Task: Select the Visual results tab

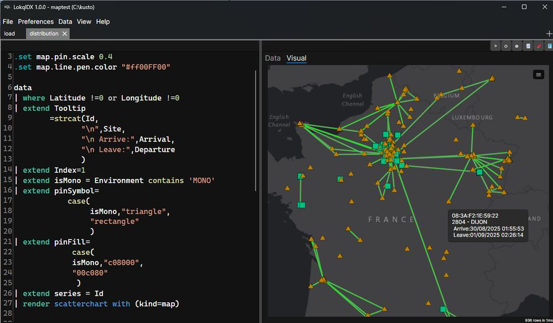Action: [x=296, y=58]
